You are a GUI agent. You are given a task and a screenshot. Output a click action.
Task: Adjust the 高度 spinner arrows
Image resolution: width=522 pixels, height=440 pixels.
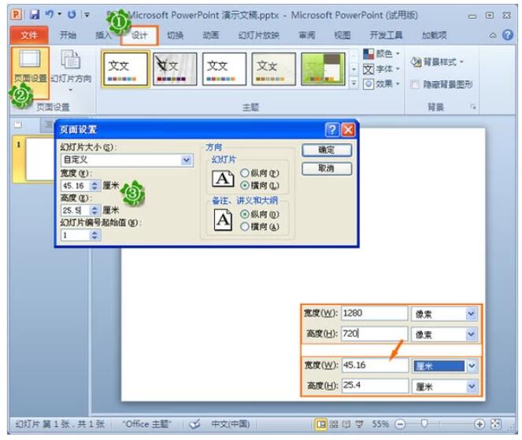click(95, 210)
